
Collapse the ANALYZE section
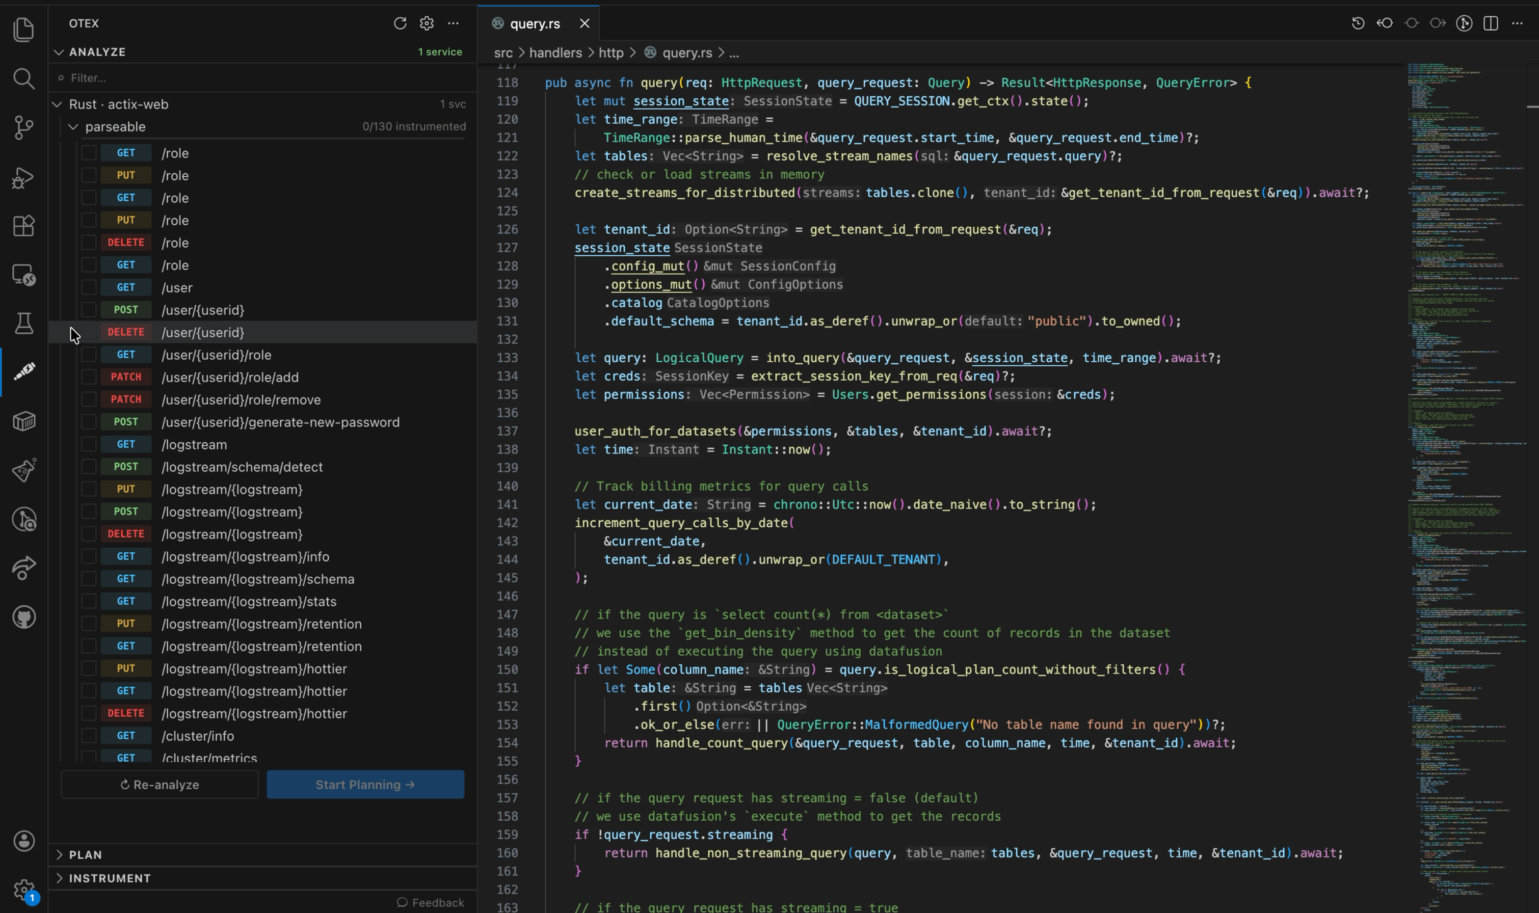[59, 51]
